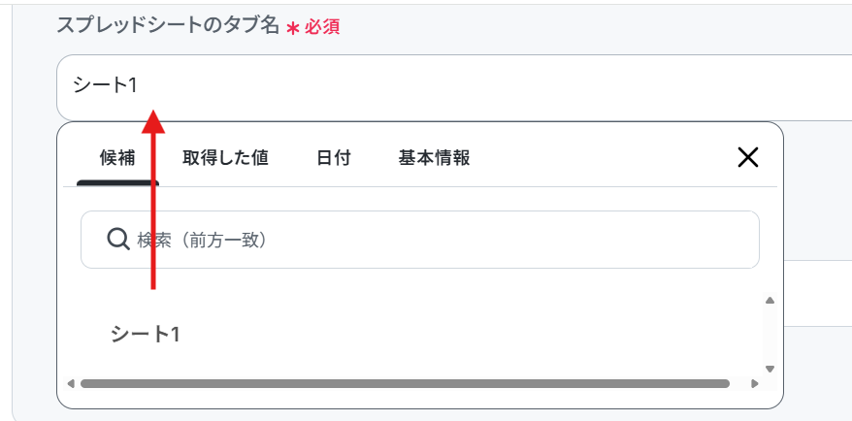Click the vertical scrollbar down arrow
This screenshot has width=852, height=421.
point(770,369)
